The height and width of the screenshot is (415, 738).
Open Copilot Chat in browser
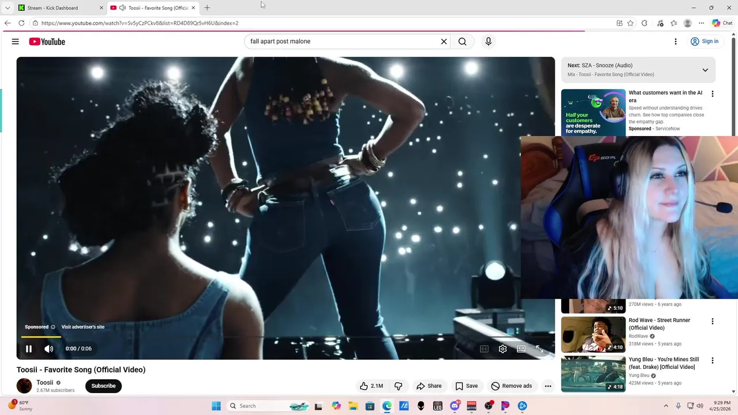[722, 23]
